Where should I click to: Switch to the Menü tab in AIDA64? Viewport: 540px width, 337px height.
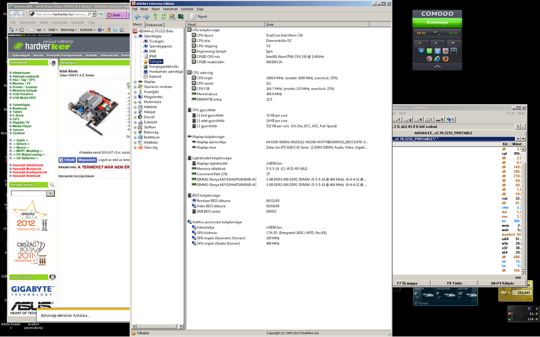pos(138,24)
